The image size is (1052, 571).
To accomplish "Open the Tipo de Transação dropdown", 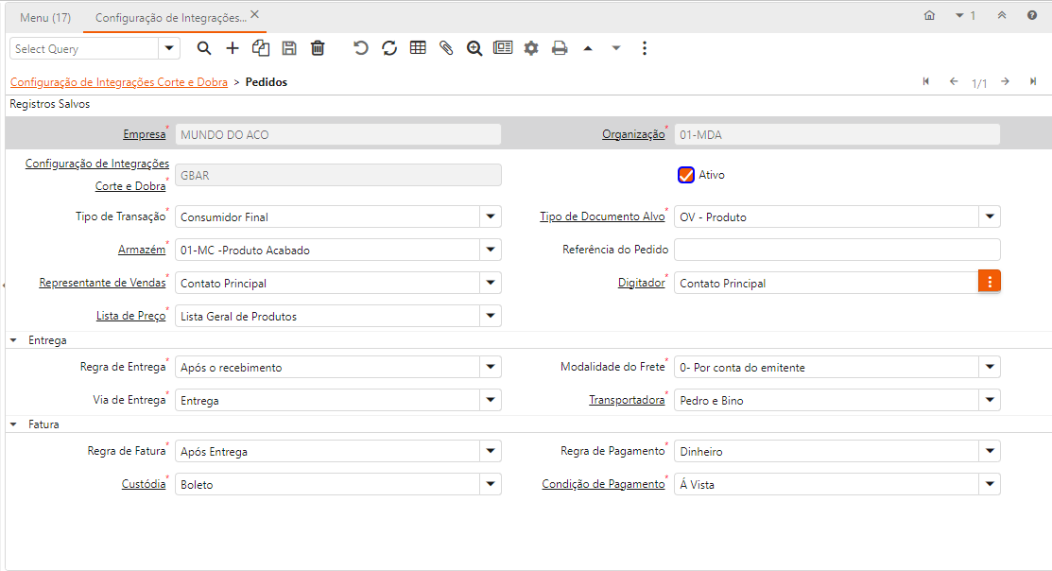I will pyautogui.click(x=491, y=217).
